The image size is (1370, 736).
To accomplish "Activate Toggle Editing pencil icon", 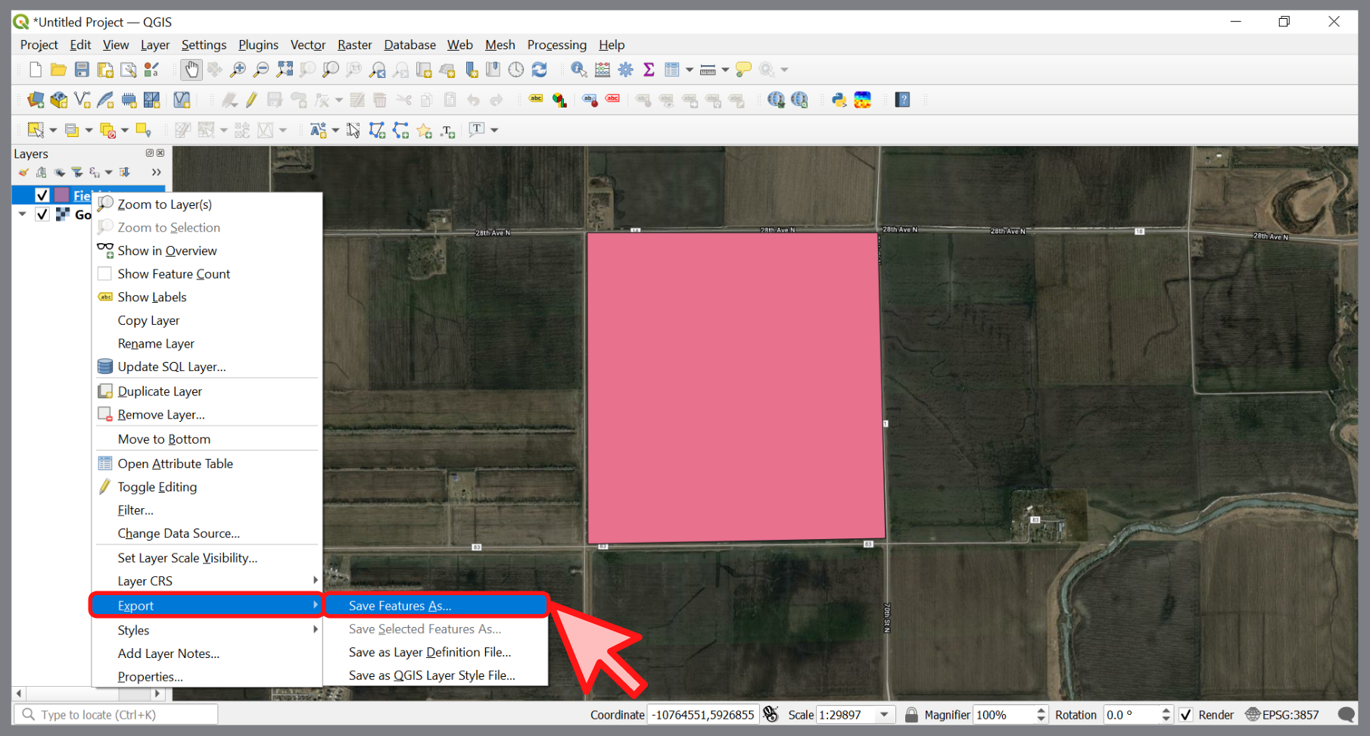I will tap(252, 99).
